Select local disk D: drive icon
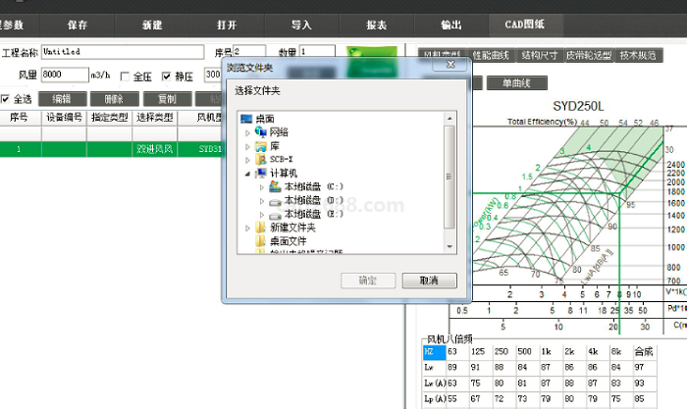 (276, 199)
